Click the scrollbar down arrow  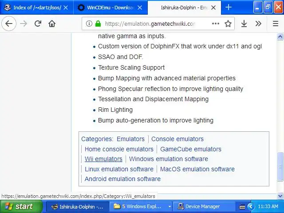pyautogui.click(x=280, y=196)
